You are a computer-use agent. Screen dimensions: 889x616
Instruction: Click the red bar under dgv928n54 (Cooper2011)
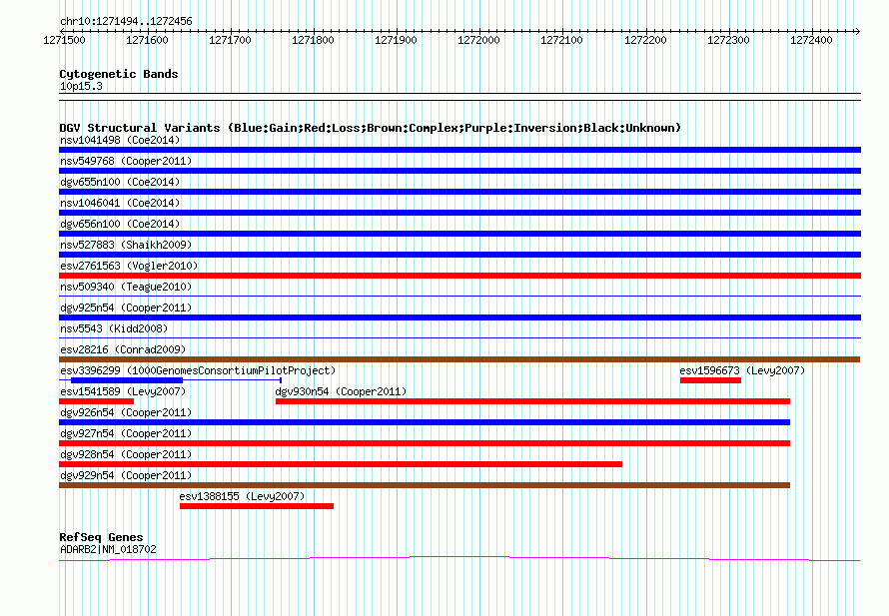tap(341, 464)
